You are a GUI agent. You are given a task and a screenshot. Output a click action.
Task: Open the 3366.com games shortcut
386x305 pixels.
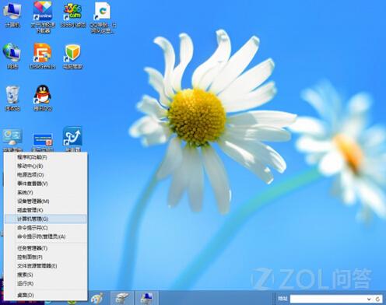72,15
